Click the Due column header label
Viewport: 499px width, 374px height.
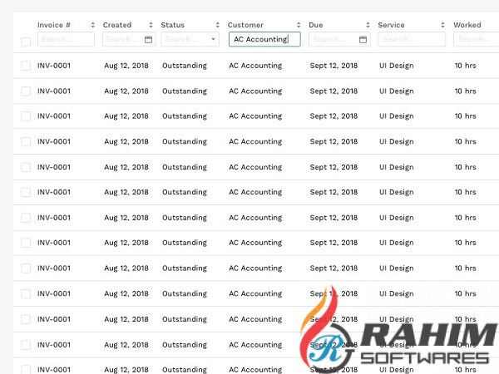316,25
